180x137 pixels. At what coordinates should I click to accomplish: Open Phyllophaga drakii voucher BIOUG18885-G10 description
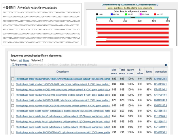63,79
